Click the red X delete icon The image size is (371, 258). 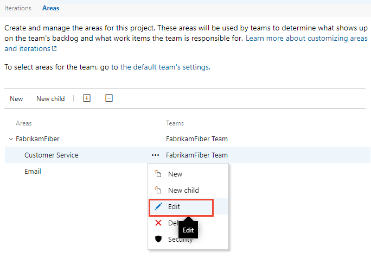tap(158, 223)
